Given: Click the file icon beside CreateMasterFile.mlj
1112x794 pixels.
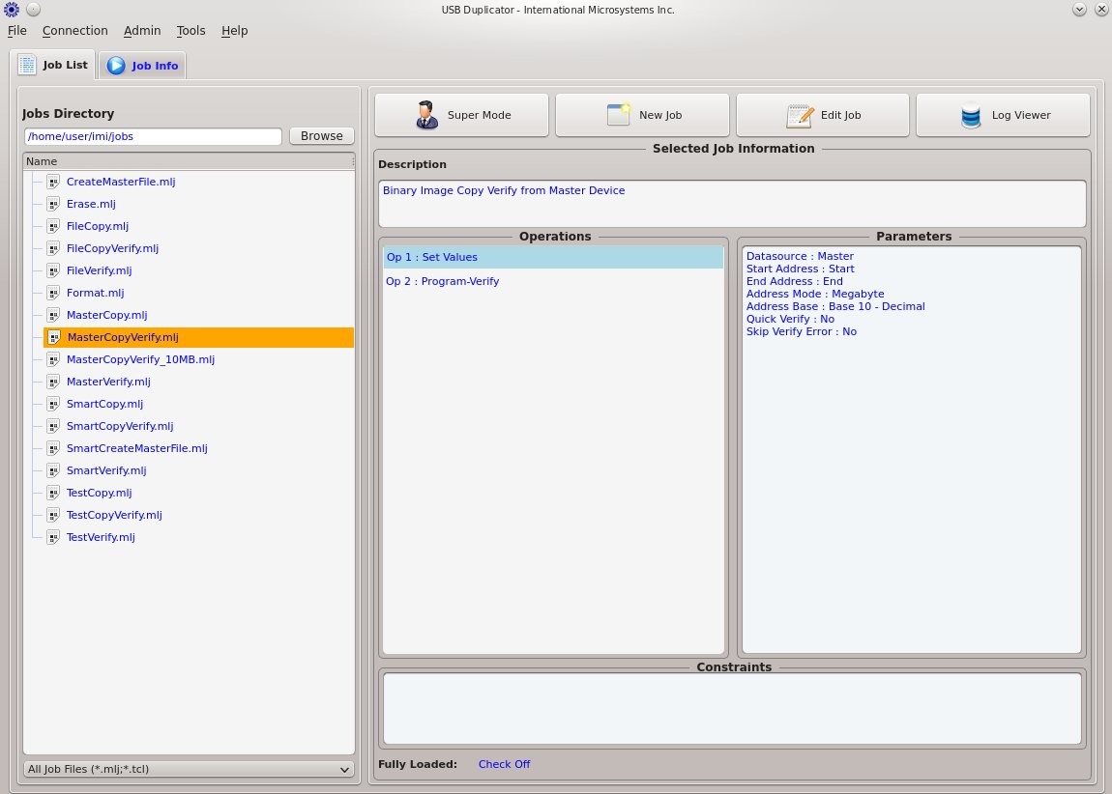Looking at the screenshot, I should click(x=53, y=182).
